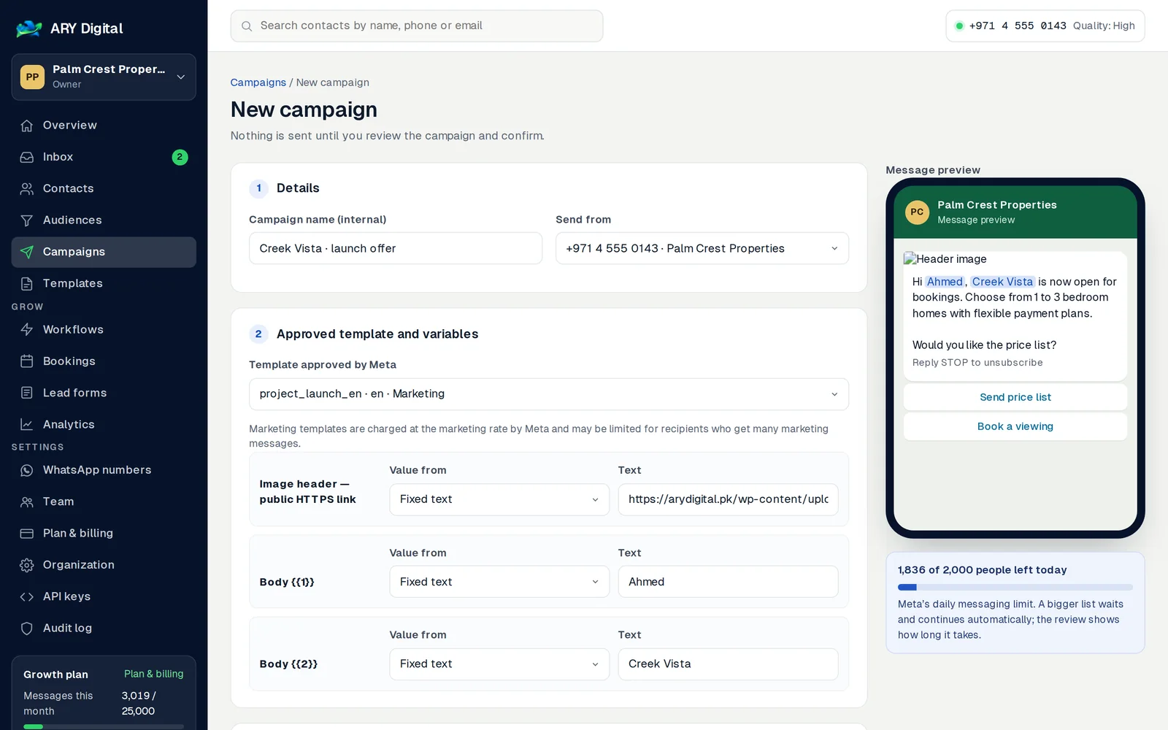Click the image header URL text field
This screenshot has height=730, width=1168.
click(x=729, y=499)
